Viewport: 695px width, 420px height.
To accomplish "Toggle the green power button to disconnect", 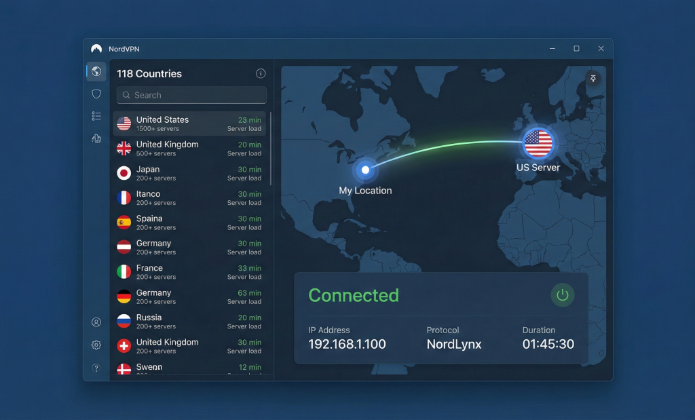I will 563,295.
